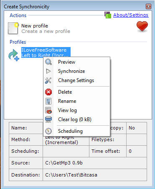Click the New profile page icon

point(13,28)
